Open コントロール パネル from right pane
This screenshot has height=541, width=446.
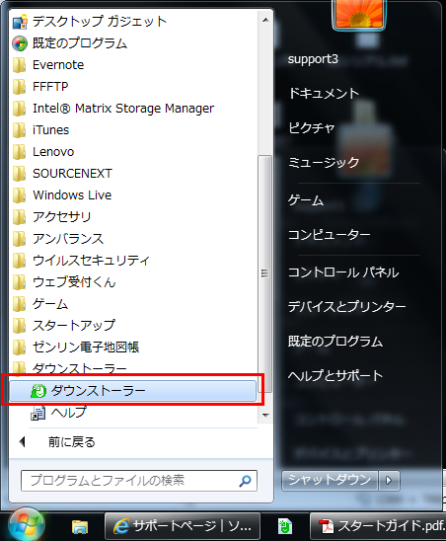[x=343, y=272]
